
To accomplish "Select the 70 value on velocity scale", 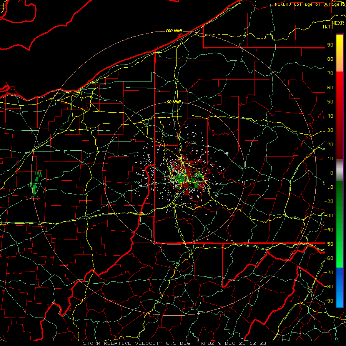I will coord(330,73).
